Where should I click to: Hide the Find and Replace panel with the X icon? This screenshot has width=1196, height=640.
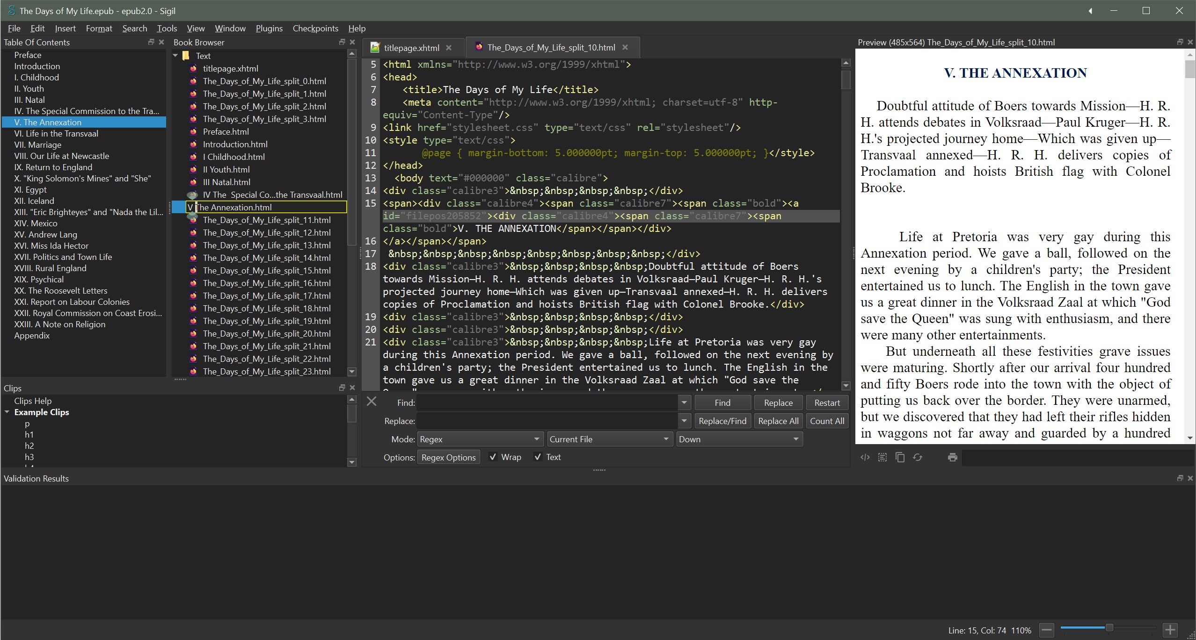point(371,401)
